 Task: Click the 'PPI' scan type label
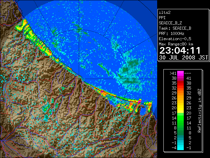[162, 18]
